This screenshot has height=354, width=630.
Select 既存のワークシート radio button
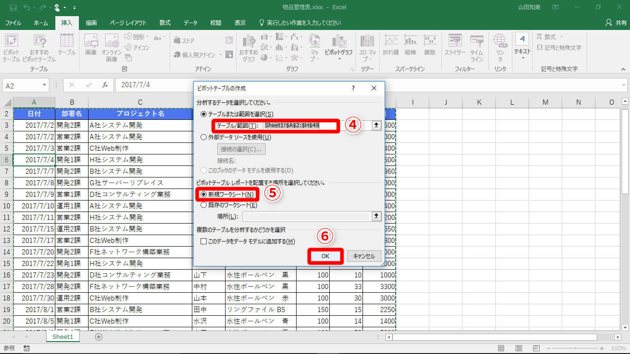(204, 205)
